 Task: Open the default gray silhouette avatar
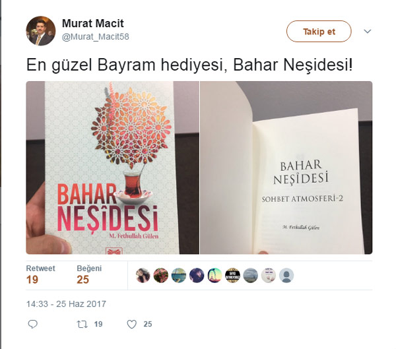tap(286, 275)
